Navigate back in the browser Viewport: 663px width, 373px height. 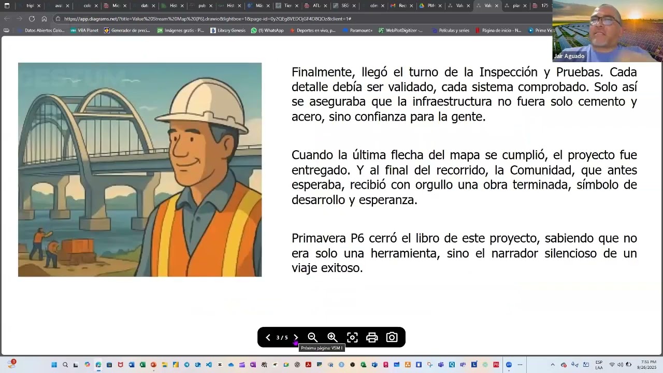(7, 19)
